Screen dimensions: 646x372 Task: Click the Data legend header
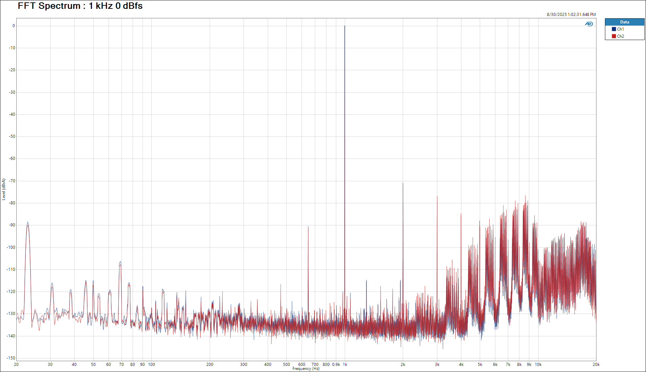tap(625, 22)
